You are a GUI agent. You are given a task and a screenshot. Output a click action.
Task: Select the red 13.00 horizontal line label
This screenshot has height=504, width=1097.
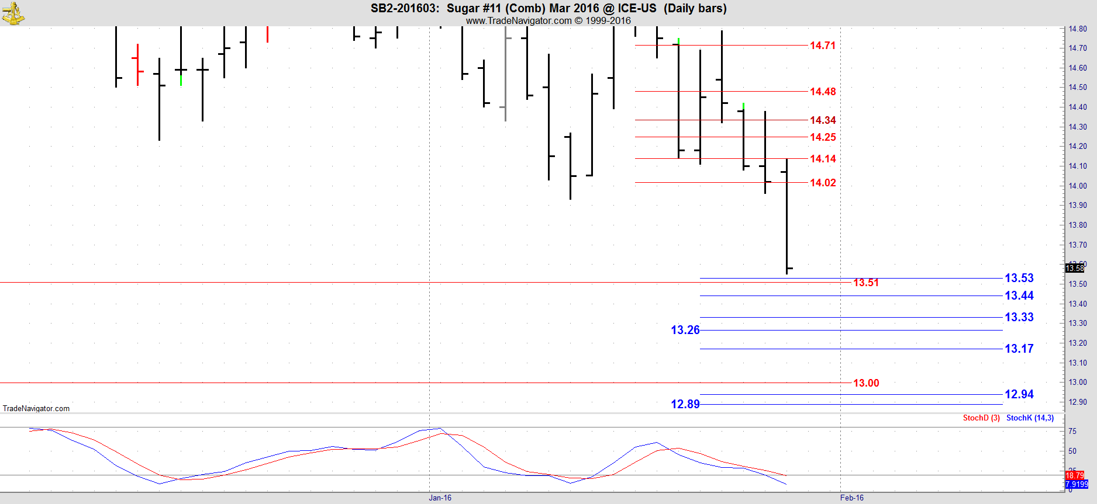(x=866, y=383)
